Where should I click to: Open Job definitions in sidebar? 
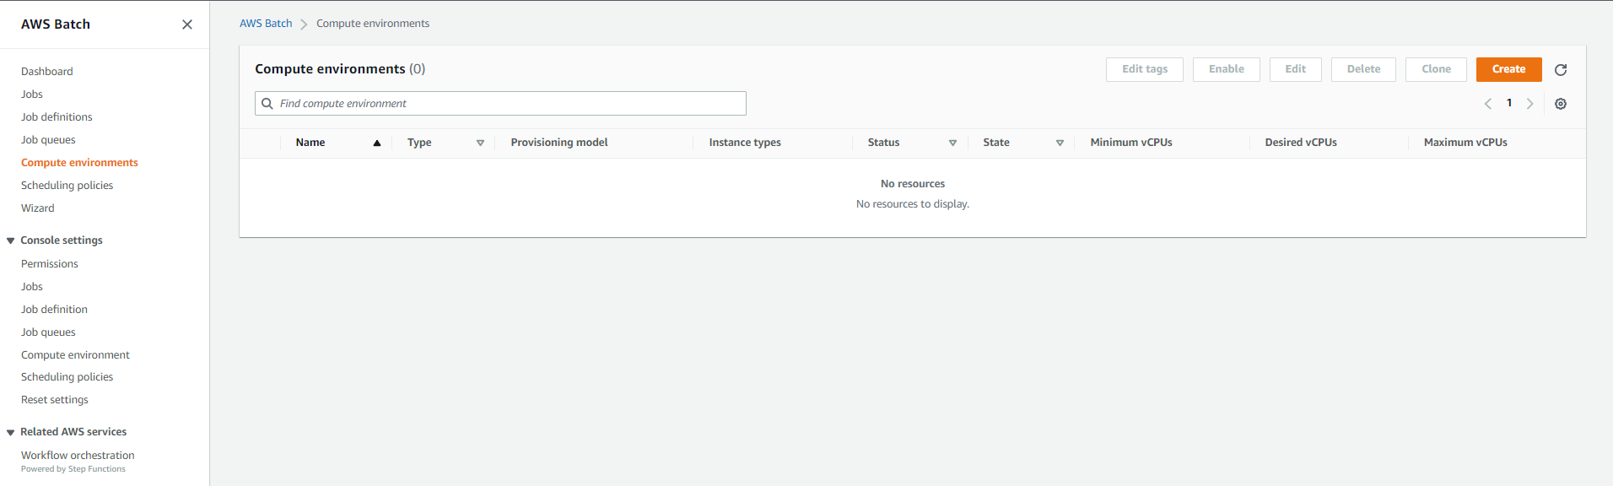57,117
